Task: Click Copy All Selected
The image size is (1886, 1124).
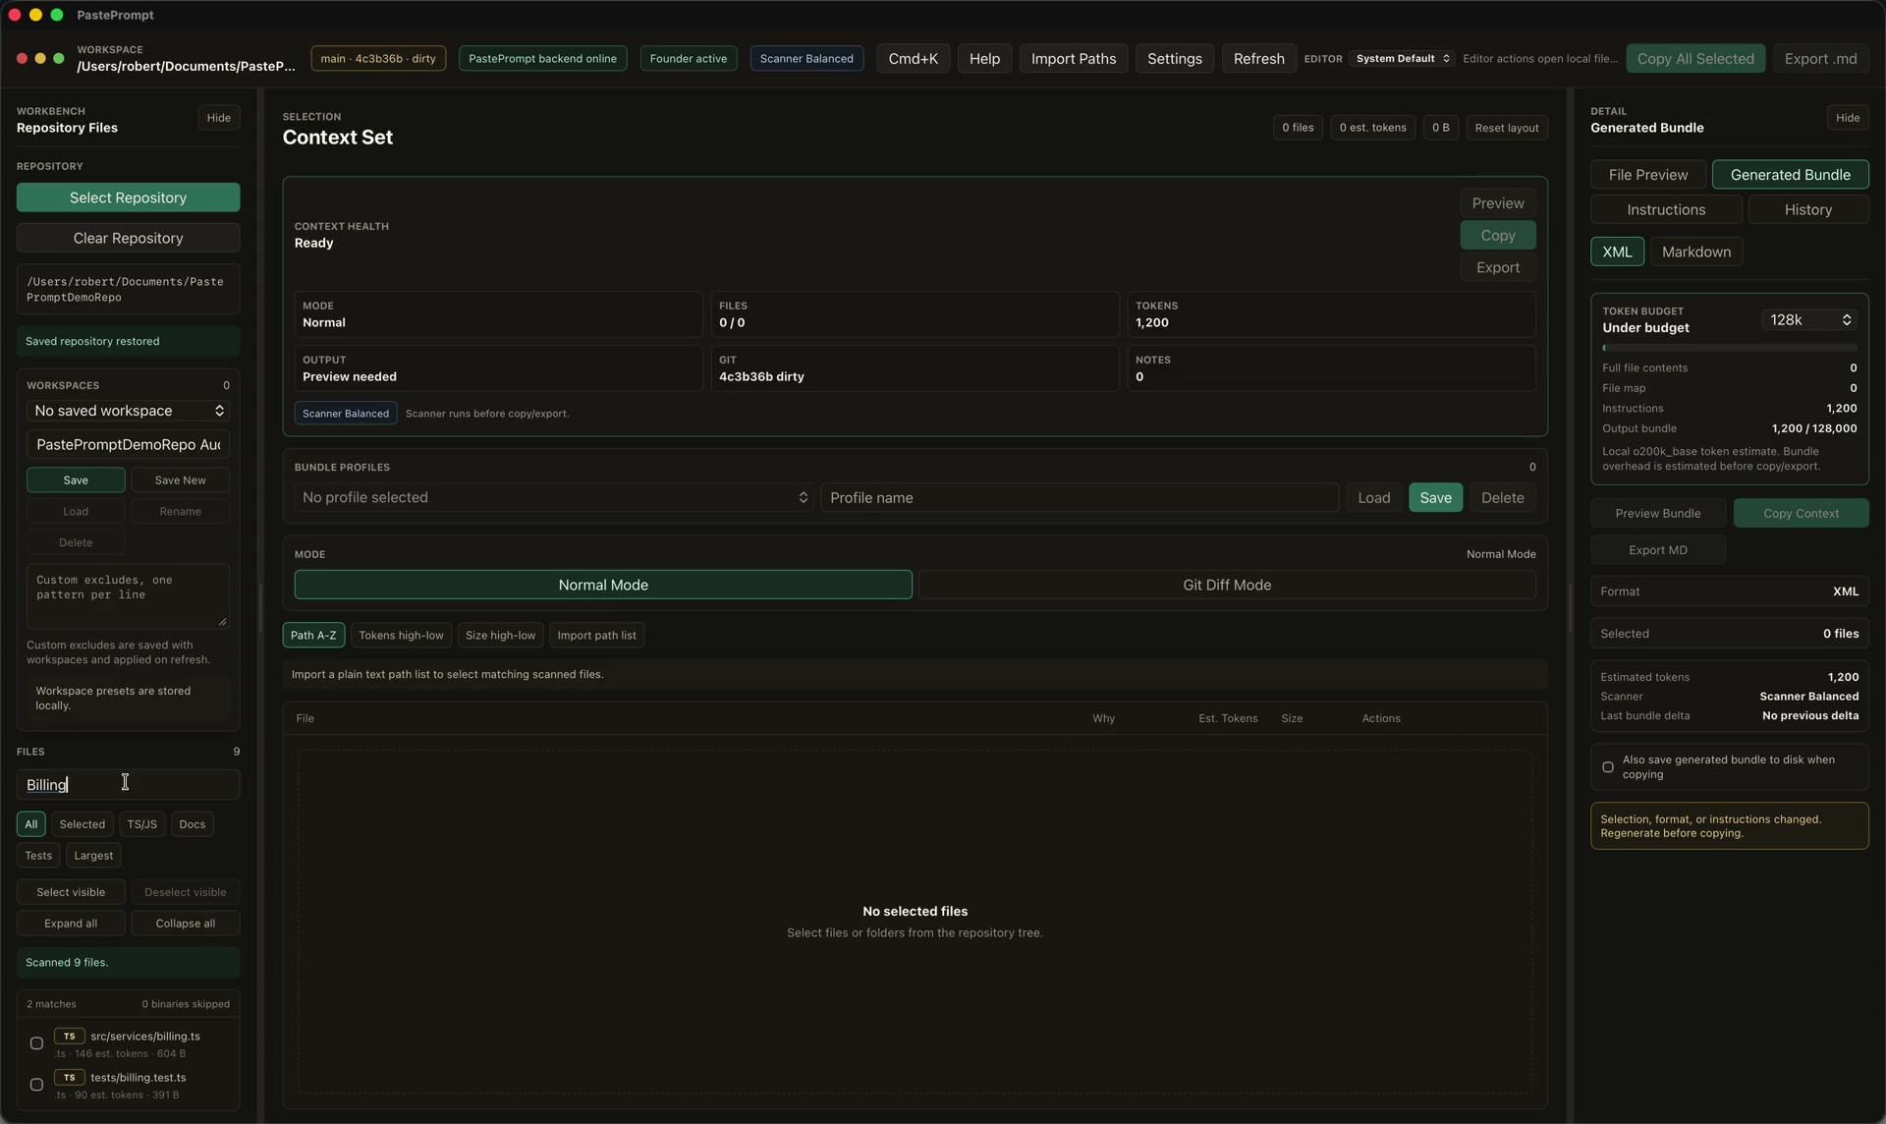Action: tap(1695, 59)
